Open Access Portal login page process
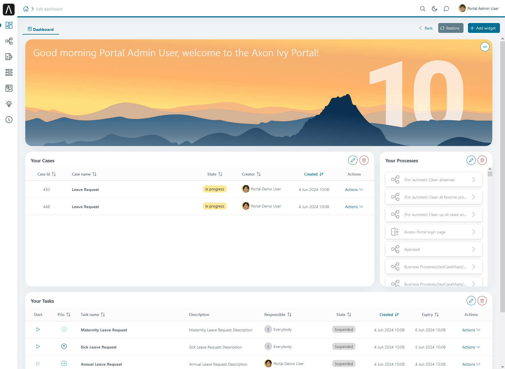The image size is (505, 369). [433, 232]
